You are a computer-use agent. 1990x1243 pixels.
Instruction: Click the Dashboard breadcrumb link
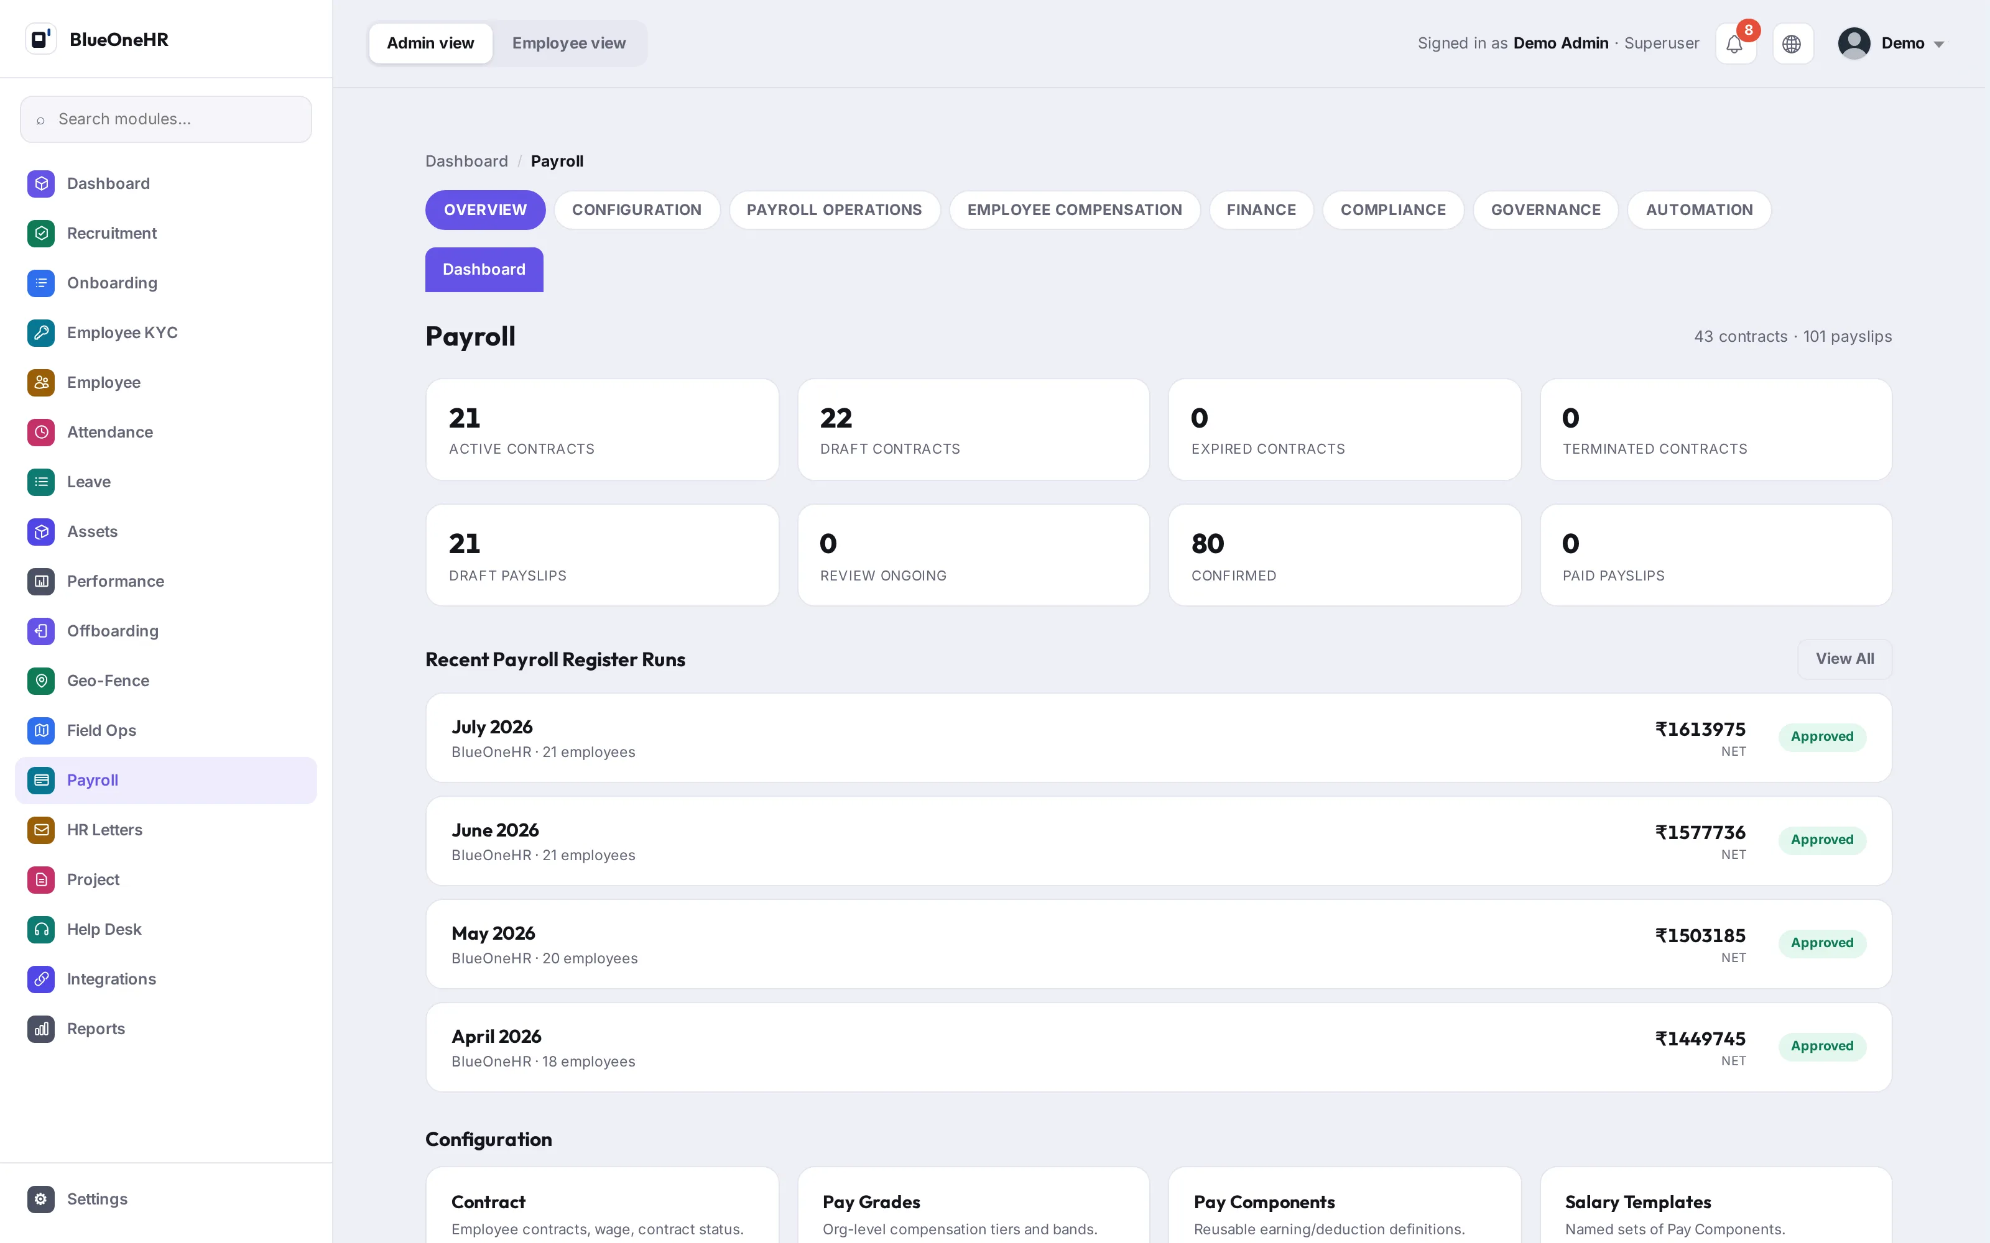466,161
